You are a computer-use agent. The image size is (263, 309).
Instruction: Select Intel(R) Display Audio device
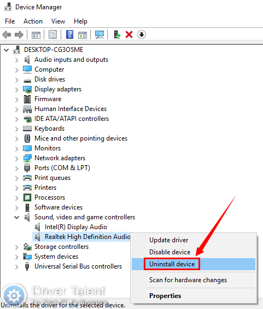pos(76,227)
